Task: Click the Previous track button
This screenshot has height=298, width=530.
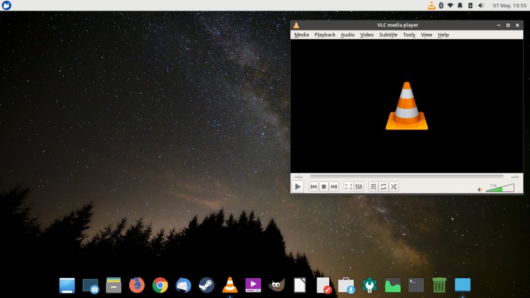Action: 314,187
